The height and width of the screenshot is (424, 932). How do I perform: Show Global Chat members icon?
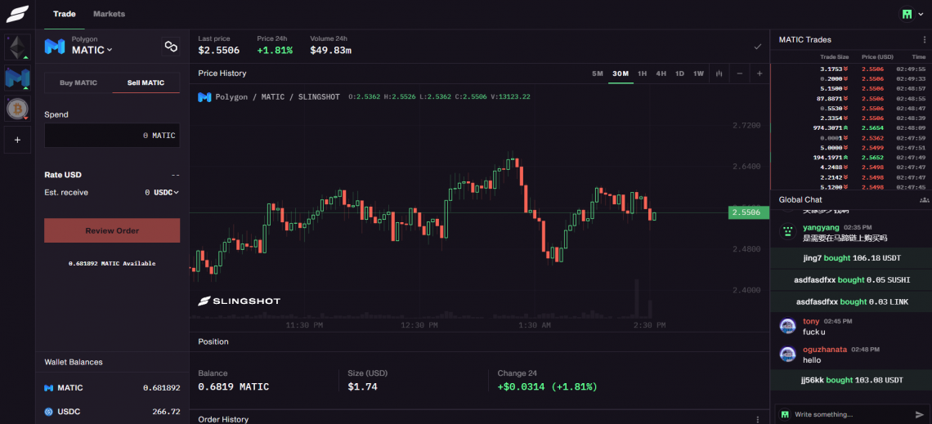click(924, 200)
